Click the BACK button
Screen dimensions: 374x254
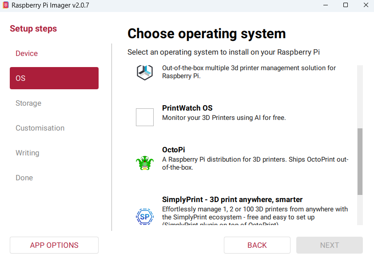pos(257,245)
